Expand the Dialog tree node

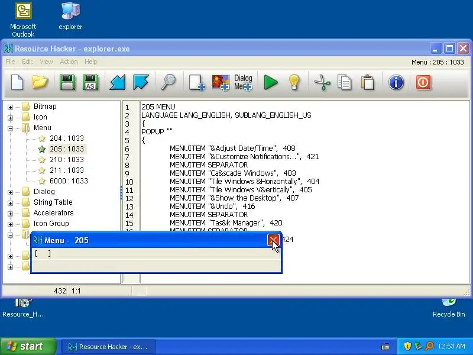click(10, 192)
